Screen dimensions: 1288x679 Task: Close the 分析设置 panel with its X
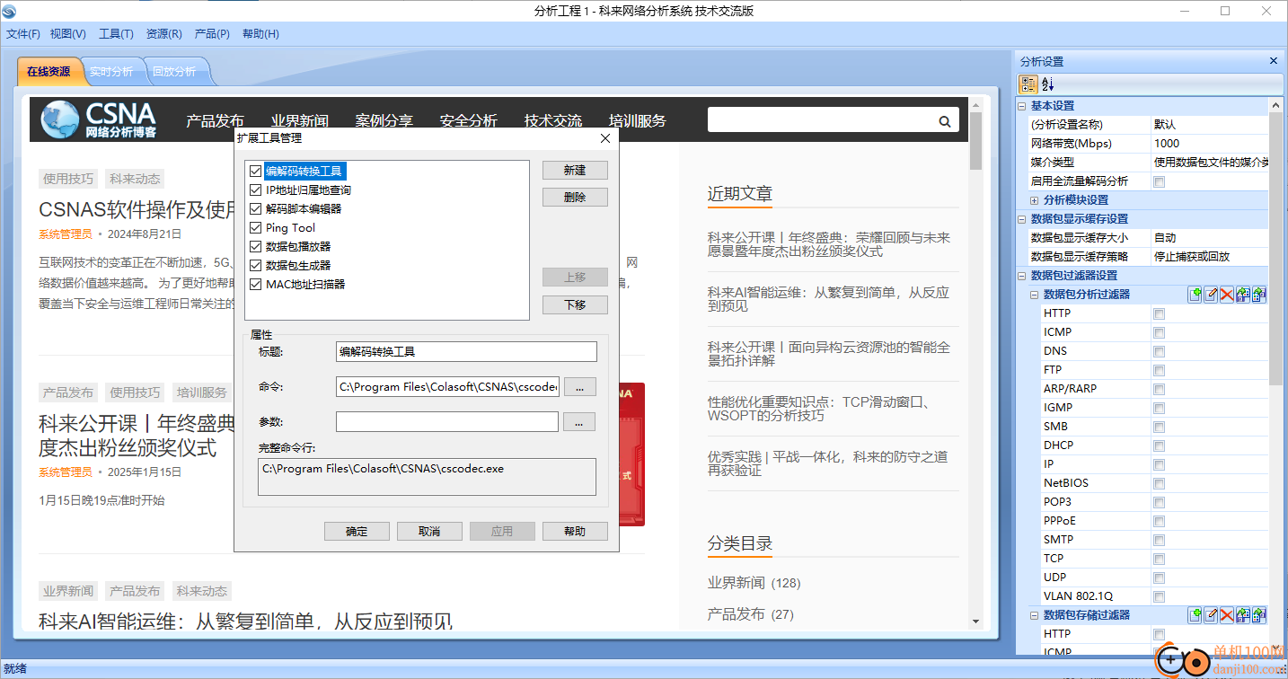(1273, 61)
